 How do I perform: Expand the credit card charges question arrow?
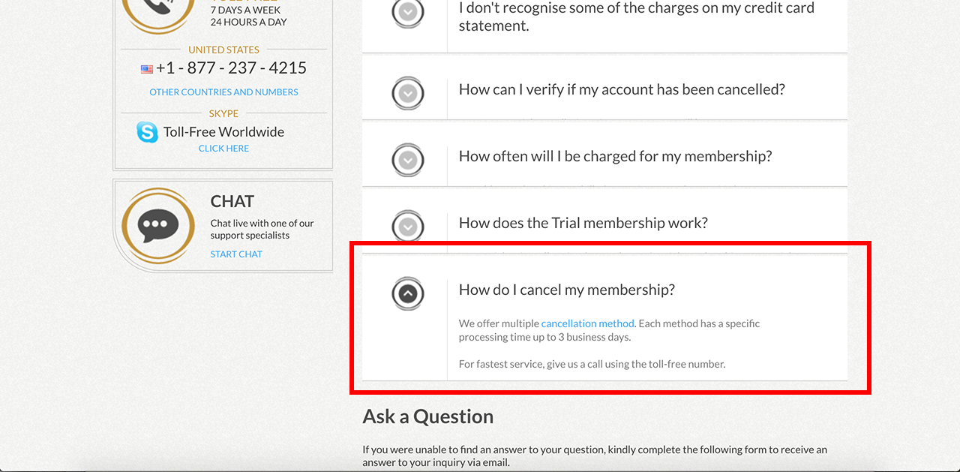(408, 12)
